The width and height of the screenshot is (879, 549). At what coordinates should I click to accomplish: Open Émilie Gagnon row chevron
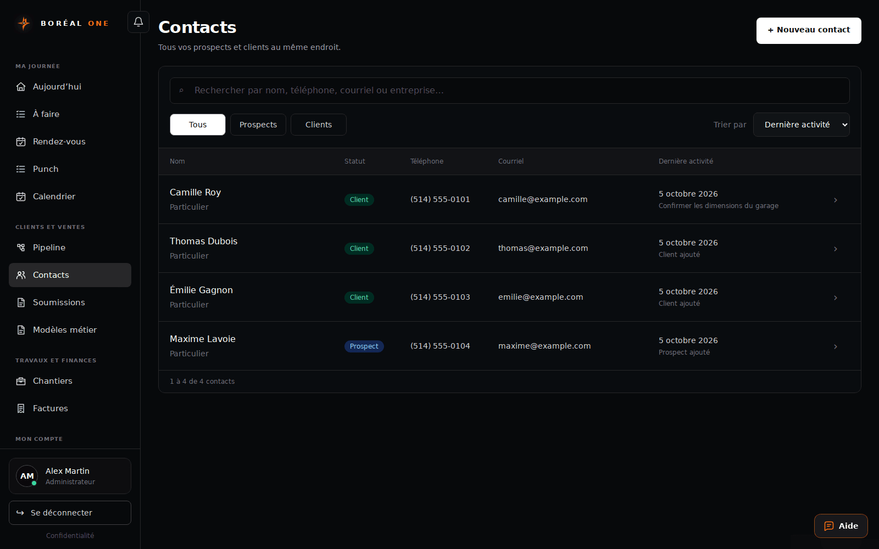pos(836,298)
